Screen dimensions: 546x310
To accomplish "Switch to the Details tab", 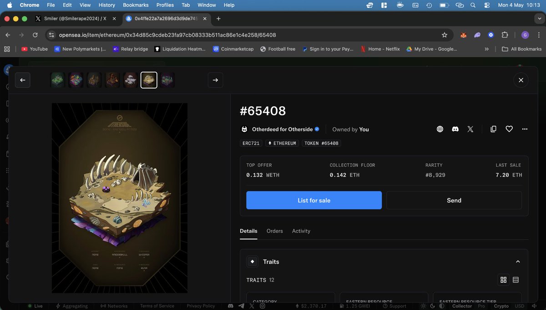I will coord(248,231).
